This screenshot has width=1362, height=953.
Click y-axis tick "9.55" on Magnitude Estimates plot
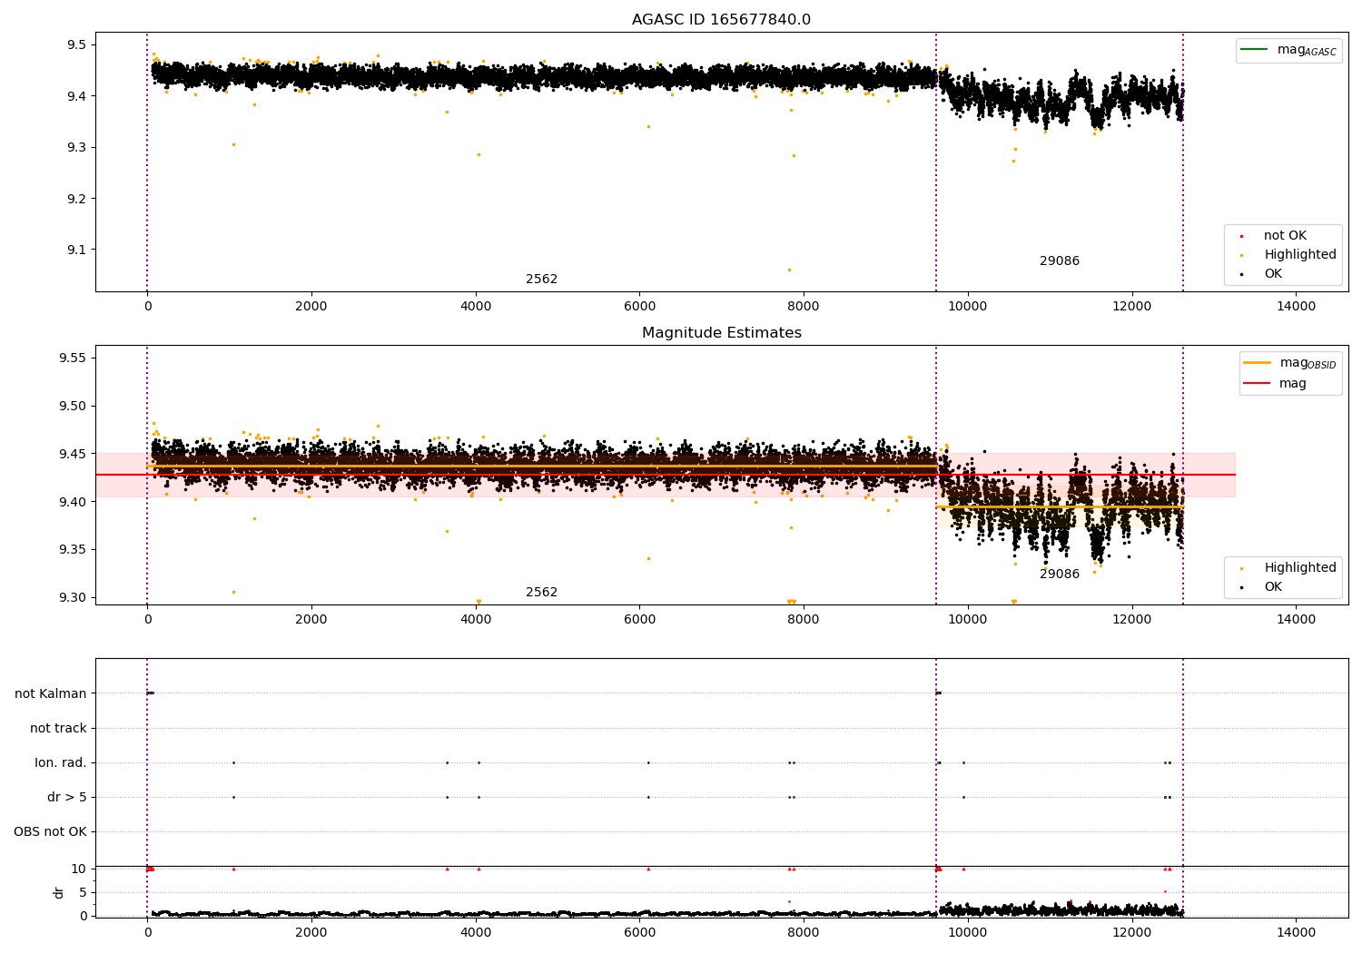[x=73, y=359]
